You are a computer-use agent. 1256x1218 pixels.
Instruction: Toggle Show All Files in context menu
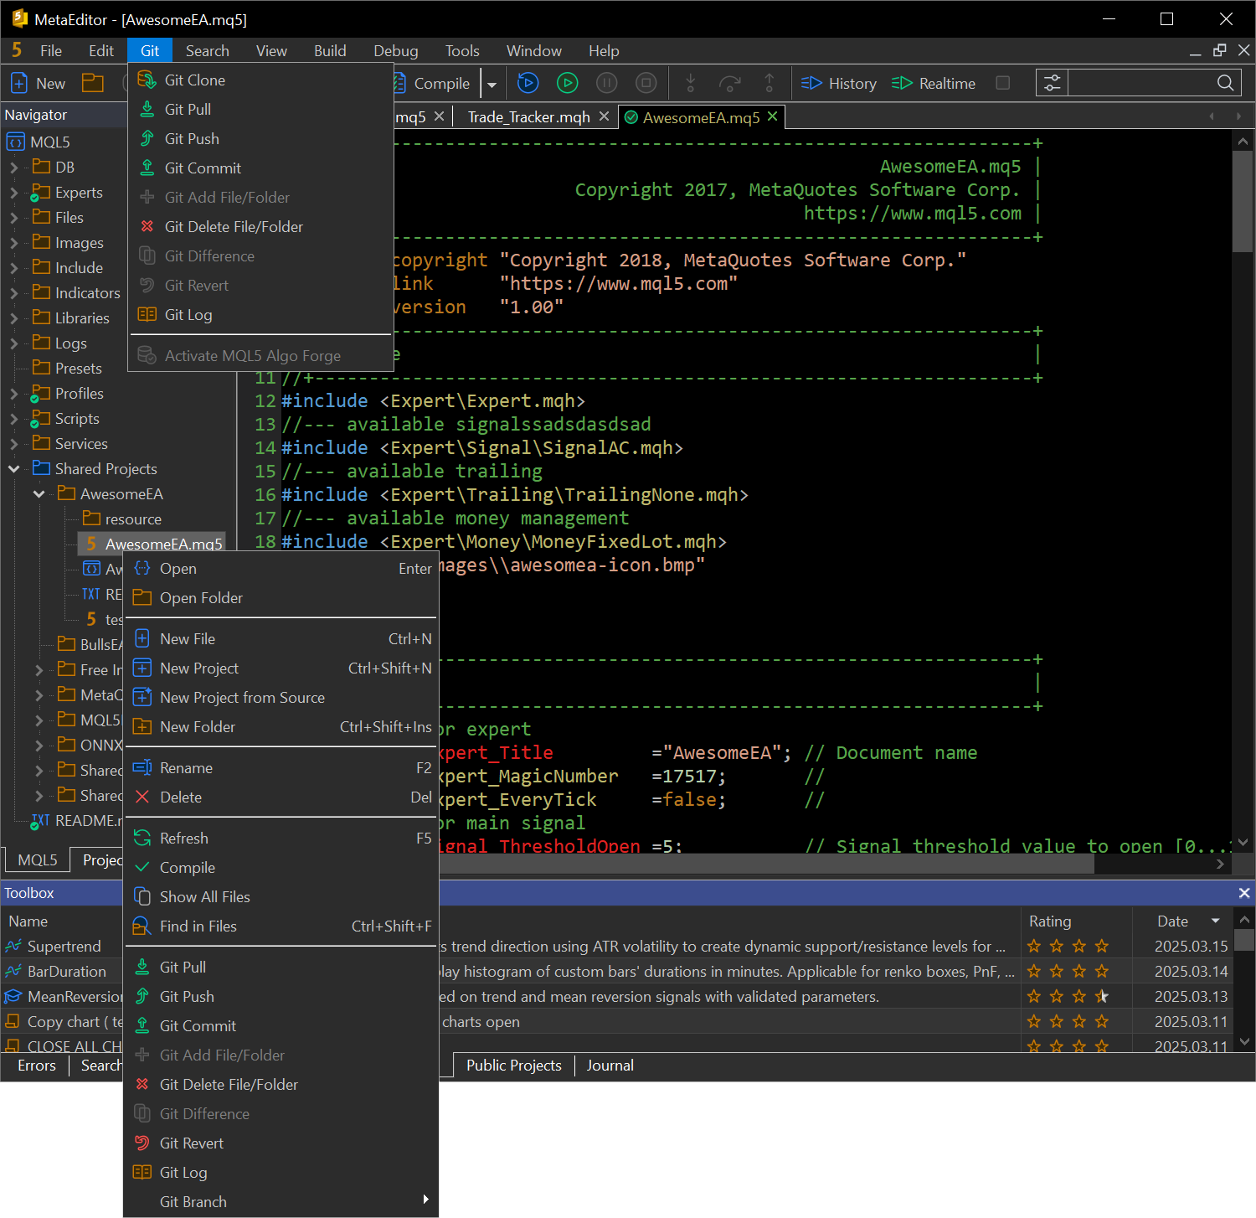click(204, 896)
